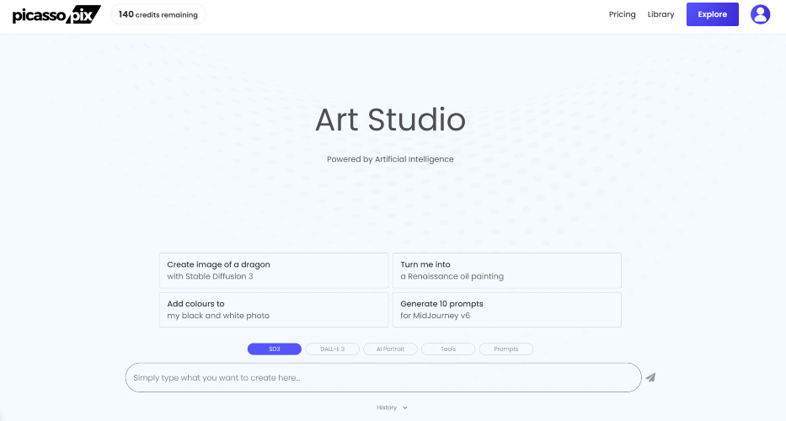This screenshot has width=786, height=421.
Task: Select the SD3 model tab
Action: (x=274, y=349)
